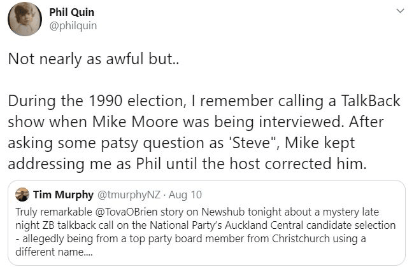Open the @philquin handle link
Viewport: 414px width, 267px height.
(73, 25)
